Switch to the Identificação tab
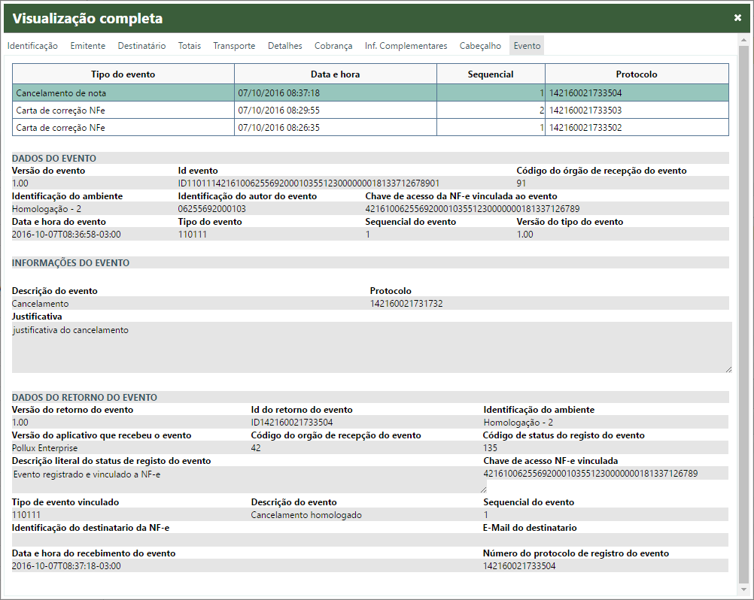The image size is (754, 600). coord(32,46)
